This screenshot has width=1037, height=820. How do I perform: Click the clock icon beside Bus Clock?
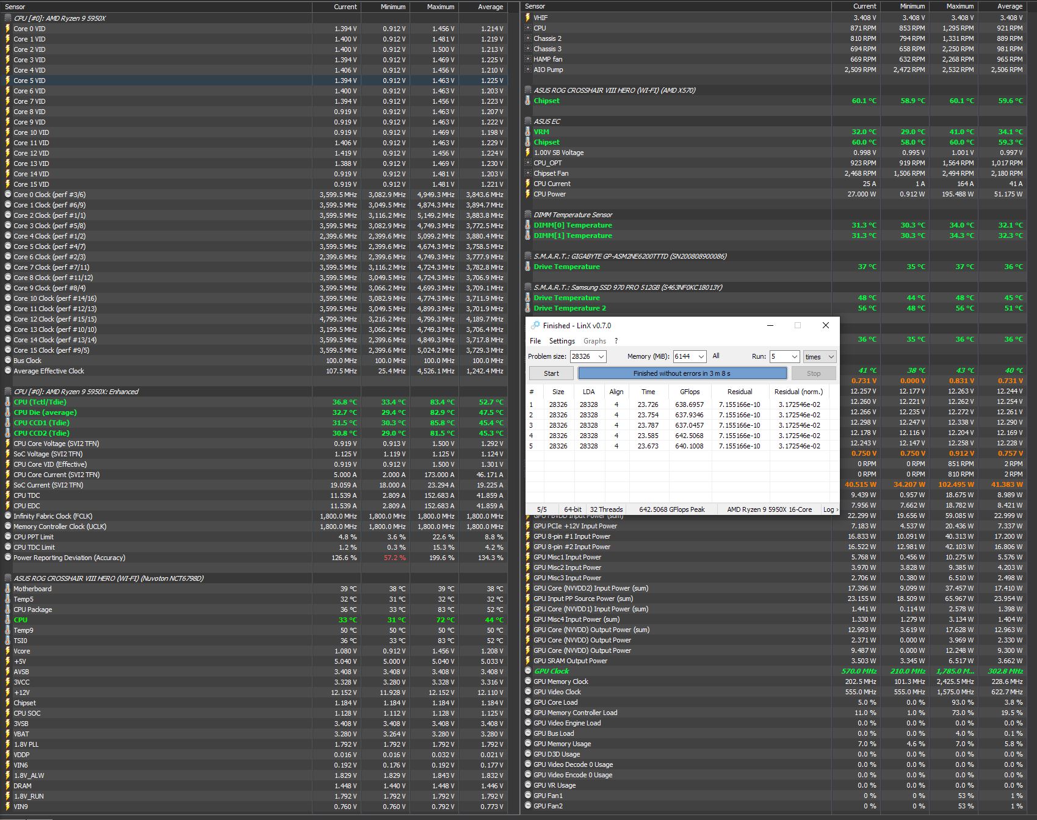tap(8, 361)
